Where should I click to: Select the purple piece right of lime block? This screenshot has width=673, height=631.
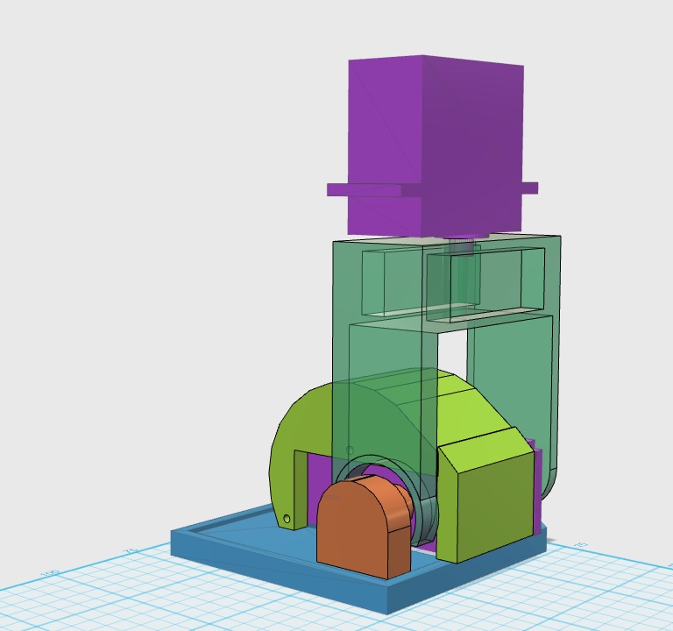point(538,491)
